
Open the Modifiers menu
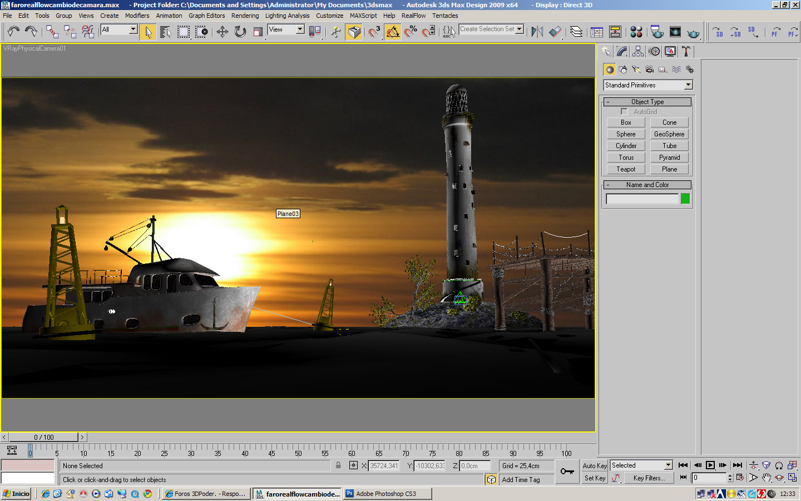tap(137, 16)
